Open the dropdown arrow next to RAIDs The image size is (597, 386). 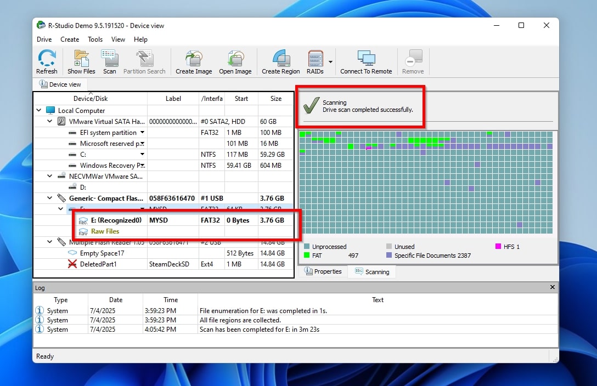pos(330,61)
